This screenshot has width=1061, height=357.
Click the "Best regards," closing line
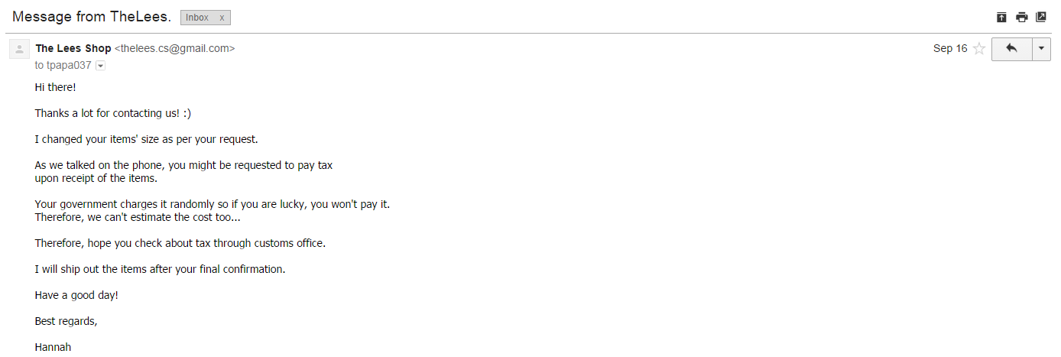67,321
